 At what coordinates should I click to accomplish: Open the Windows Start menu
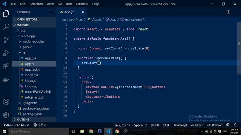click(x=4, y=132)
